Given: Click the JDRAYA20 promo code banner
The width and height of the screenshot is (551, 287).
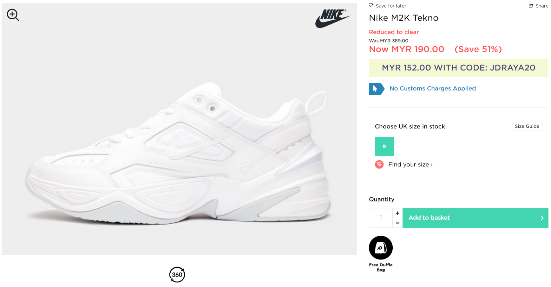Looking at the screenshot, I should pyautogui.click(x=458, y=68).
